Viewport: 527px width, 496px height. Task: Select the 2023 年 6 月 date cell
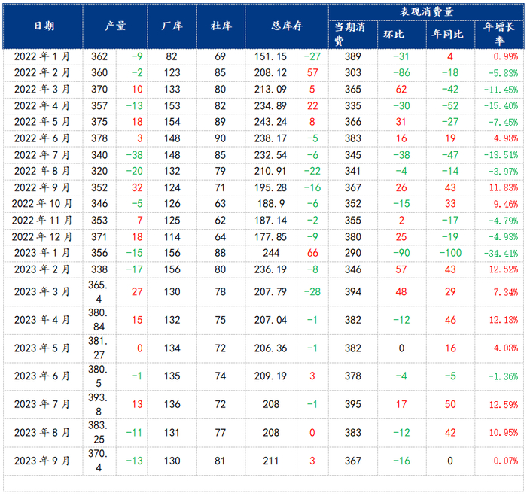click(x=42, y=376)
